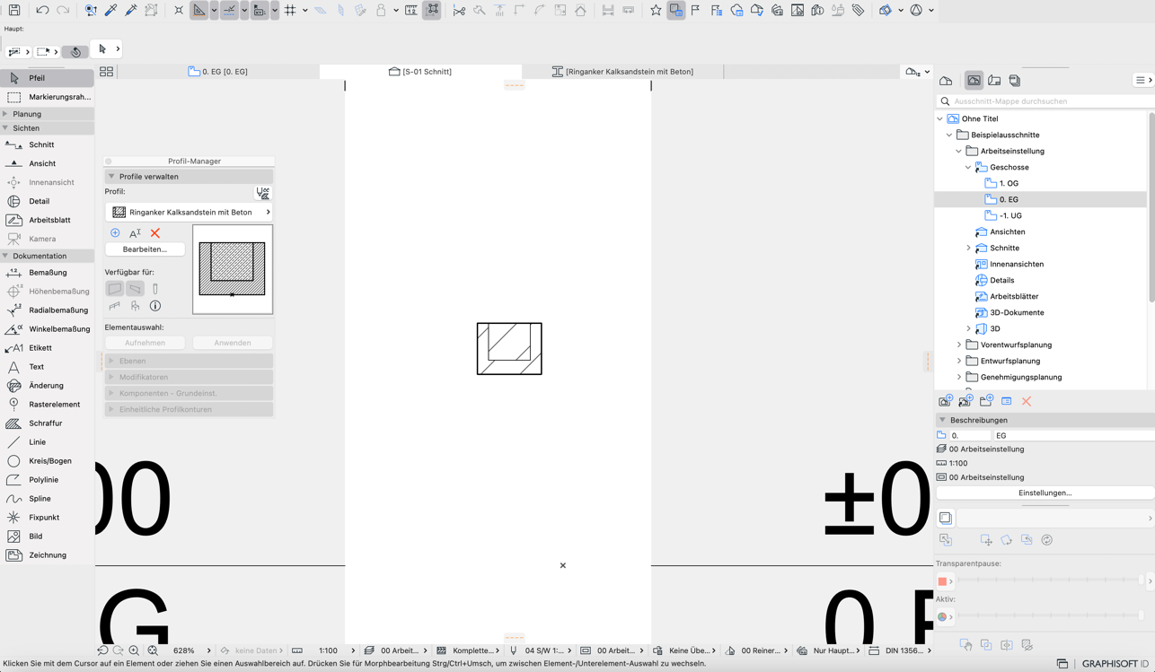Viewport: 1155px width, 672px height.
Task: Select the Pipette (pick up parameters) tool
Action: (x=111, y=11)
